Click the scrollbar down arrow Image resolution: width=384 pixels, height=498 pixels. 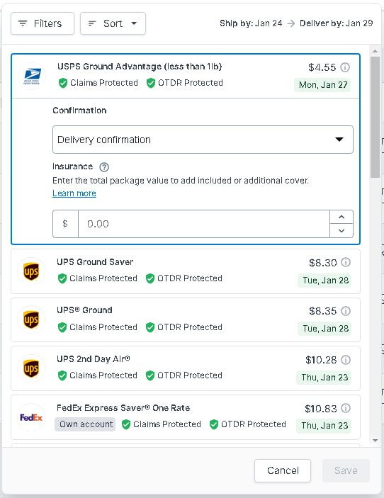(375, 441)
